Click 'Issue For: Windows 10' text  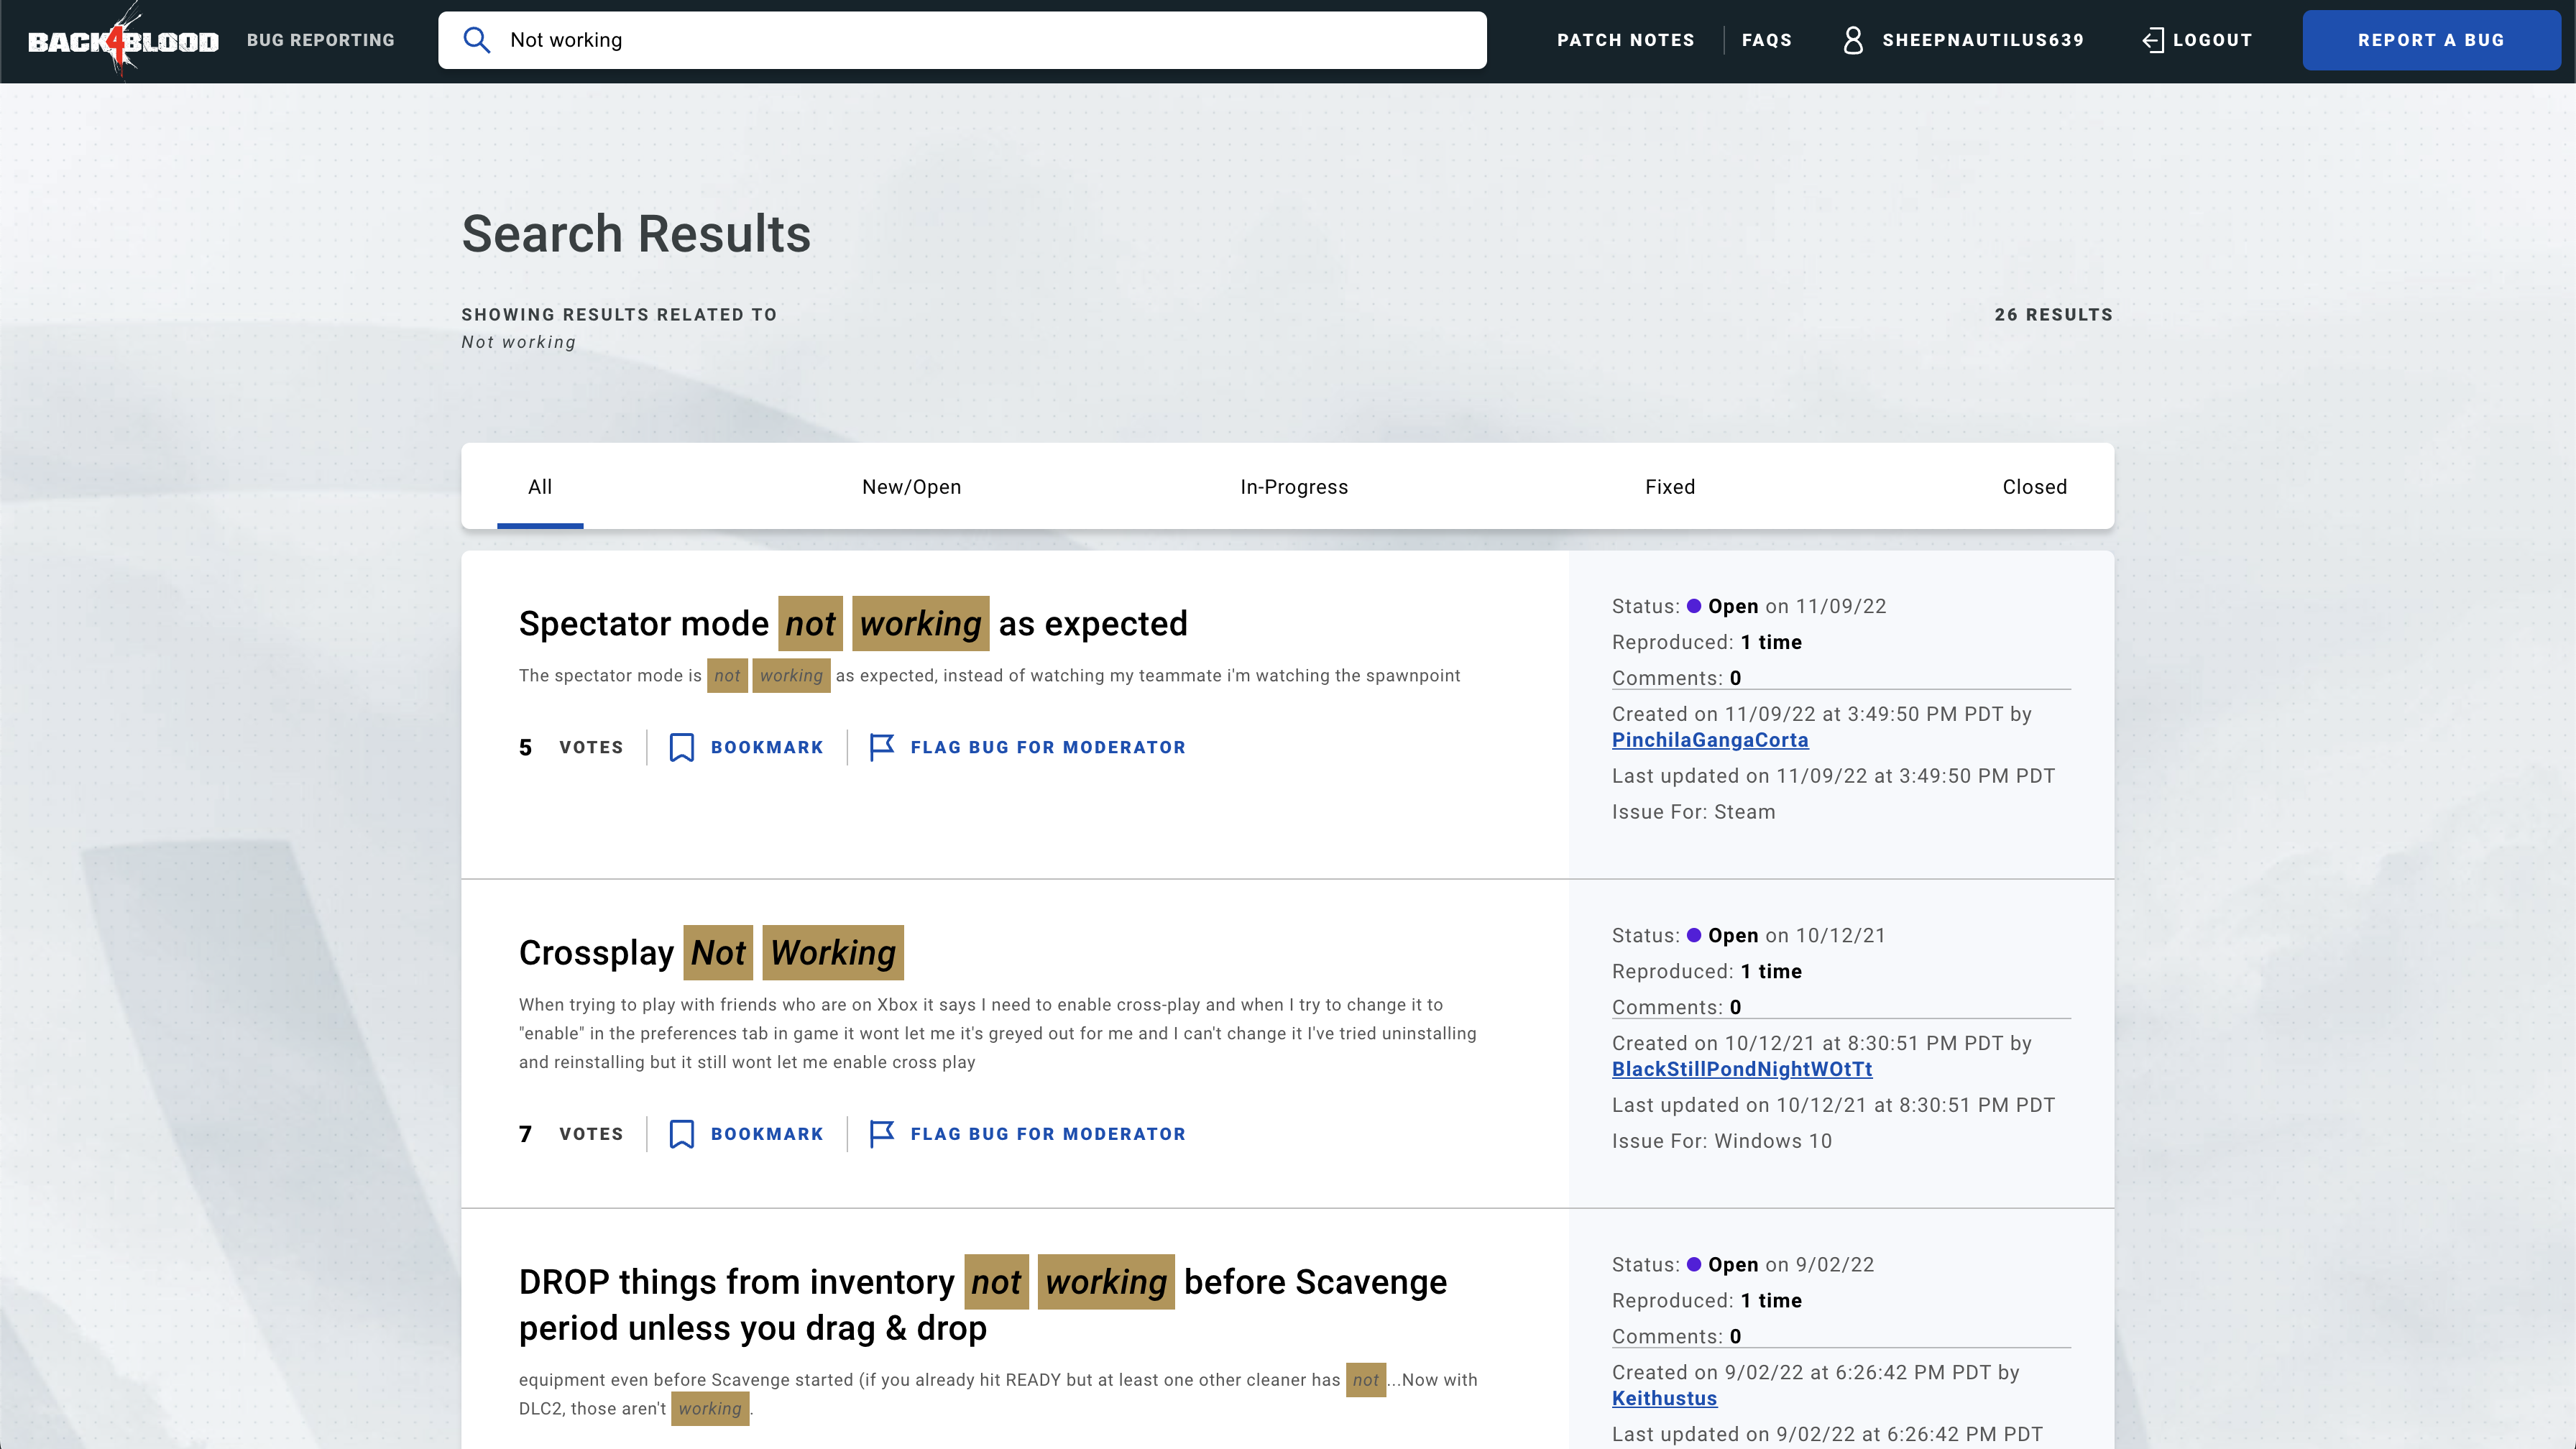click(1721, 1141)
